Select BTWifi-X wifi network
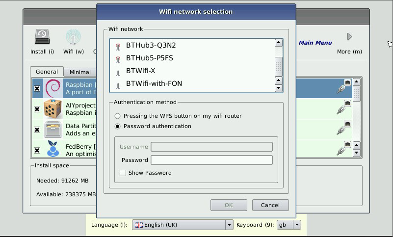The height and width of the screenshot is (237, 393). point(192,71)
